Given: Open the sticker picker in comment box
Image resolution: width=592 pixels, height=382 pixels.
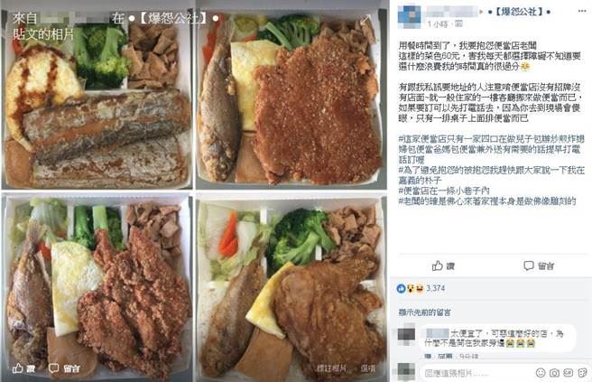Looking at the screenshot, I should pyautogui.click(x=582, y=373).
